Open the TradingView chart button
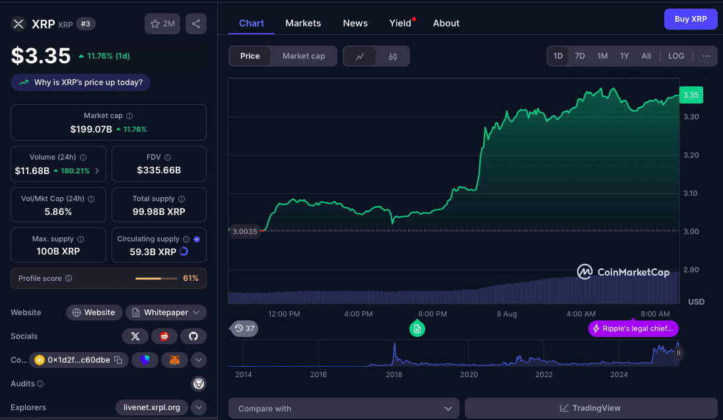Viewport: 723px width, 420px height. [x=590, y=408]
